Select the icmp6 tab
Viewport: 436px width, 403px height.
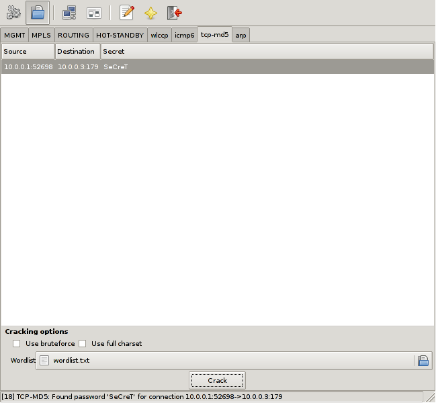[184, 36]
